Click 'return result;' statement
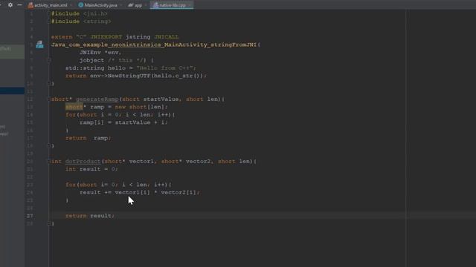Viewport: 476px width, 267px height. (90, 216)
